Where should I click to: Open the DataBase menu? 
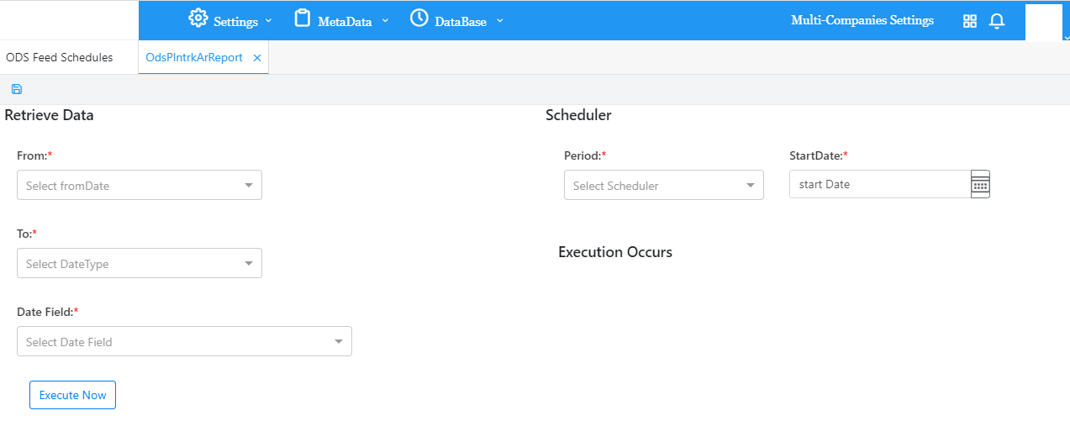pos(461,21)
